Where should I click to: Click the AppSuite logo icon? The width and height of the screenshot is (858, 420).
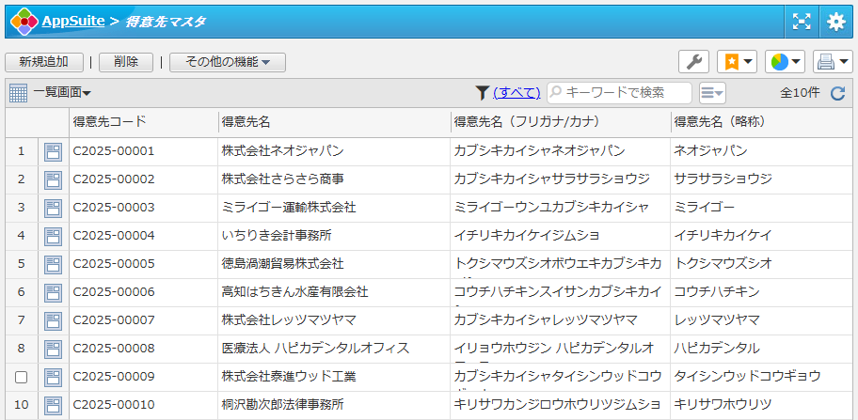23,21
